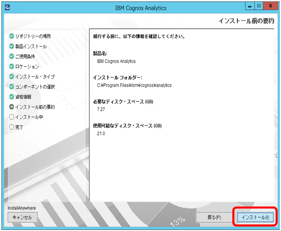Cancel setup with キャンセル button

click(x=22, y=217)
